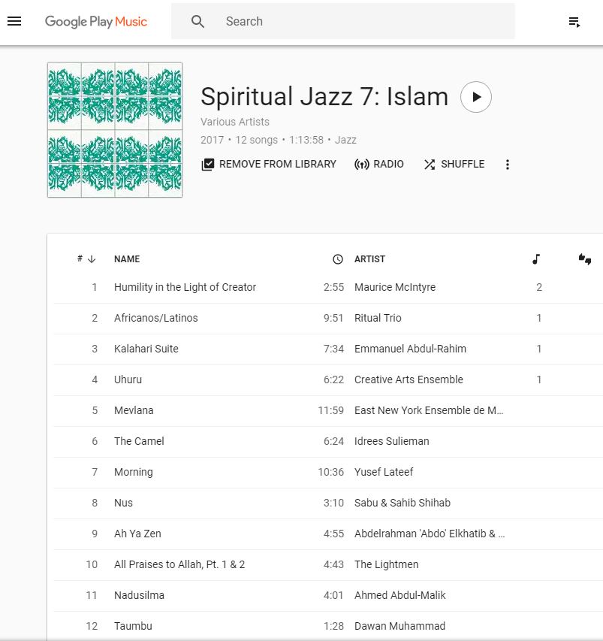
Task: Open the album three-dot overflow menu
Action: click(508, 165)
